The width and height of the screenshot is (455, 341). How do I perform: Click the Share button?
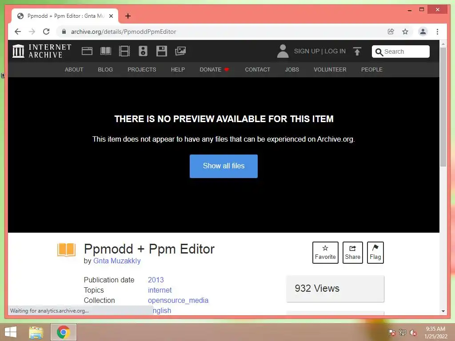click(x=352, y=253)
